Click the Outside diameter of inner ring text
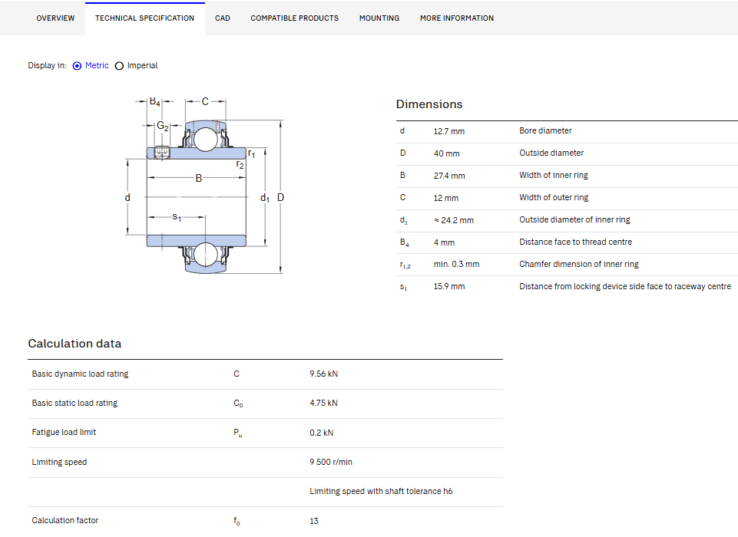 [x=574, y=219]
